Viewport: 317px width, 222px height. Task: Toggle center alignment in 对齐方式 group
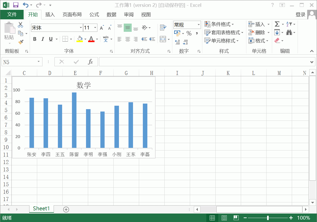[x=128, y=39]
